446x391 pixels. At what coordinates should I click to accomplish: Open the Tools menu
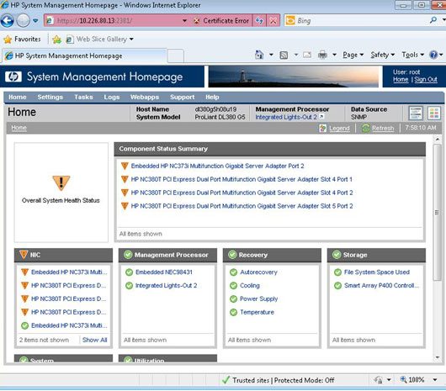coord(412,55)
